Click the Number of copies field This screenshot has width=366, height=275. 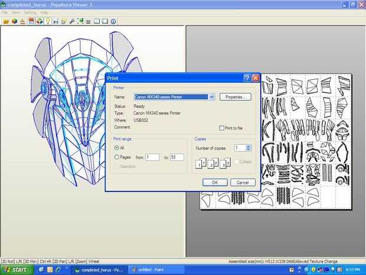(240, 148)
